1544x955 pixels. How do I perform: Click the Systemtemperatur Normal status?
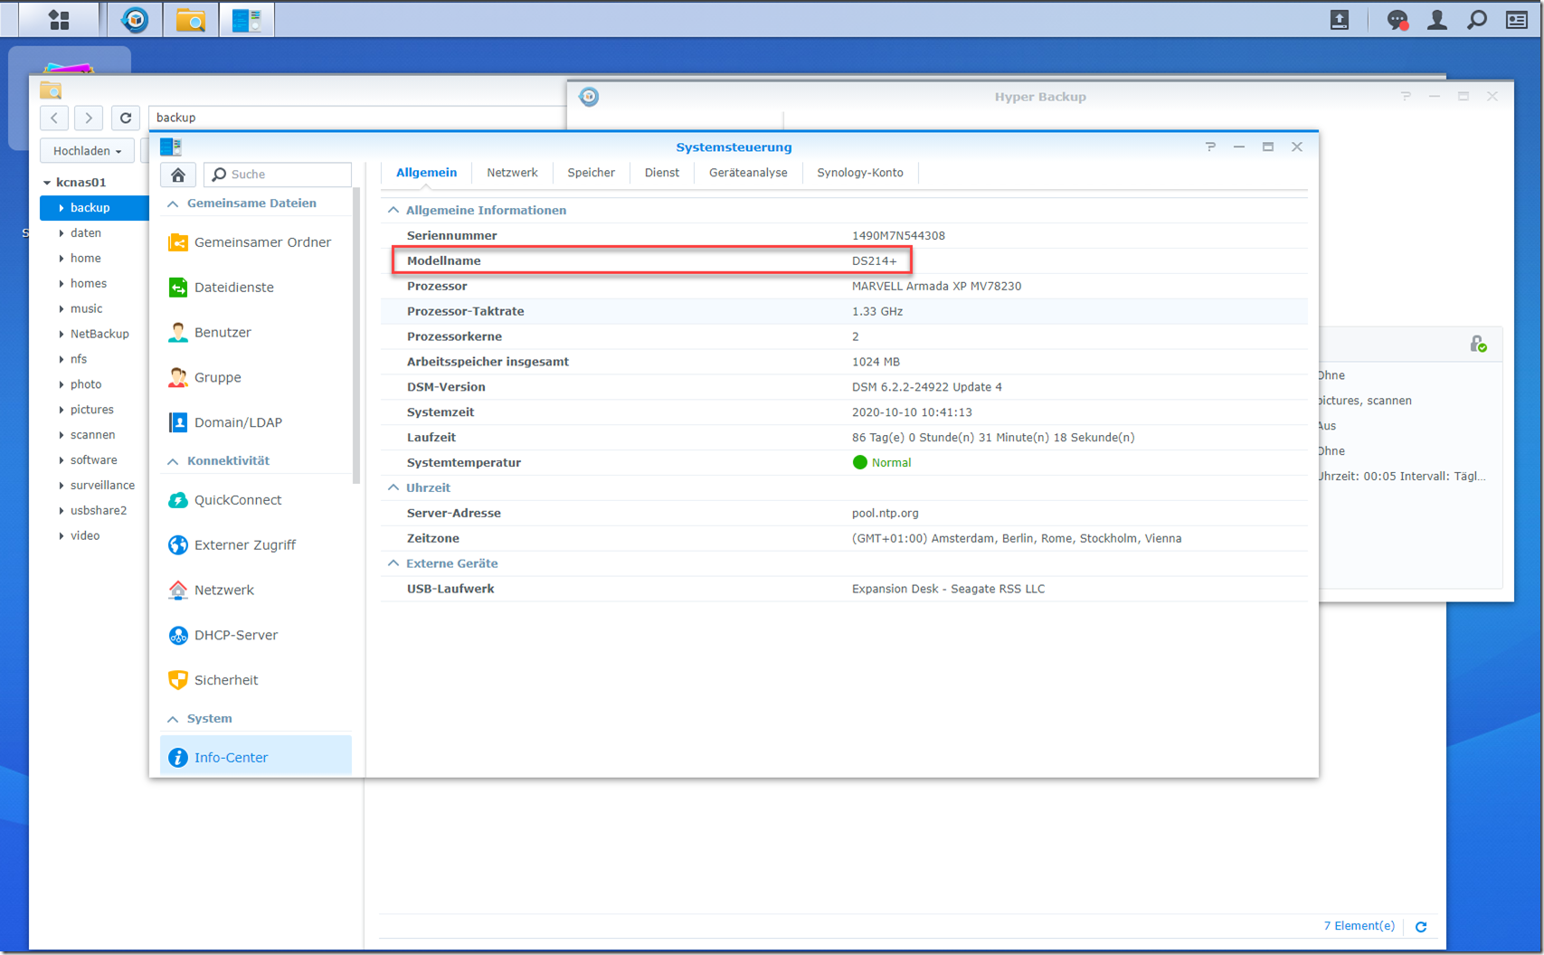[882, 463]
